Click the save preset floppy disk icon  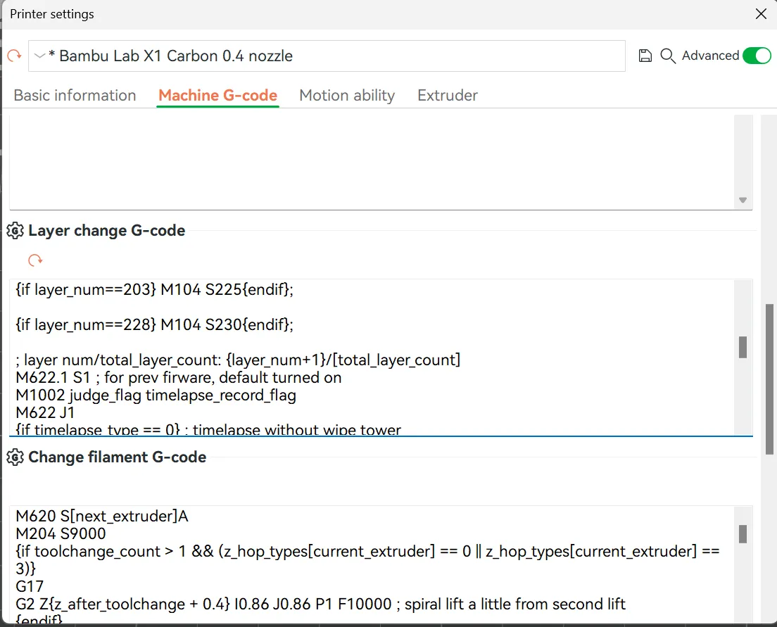pyautogui.click(x=645, y=56)
